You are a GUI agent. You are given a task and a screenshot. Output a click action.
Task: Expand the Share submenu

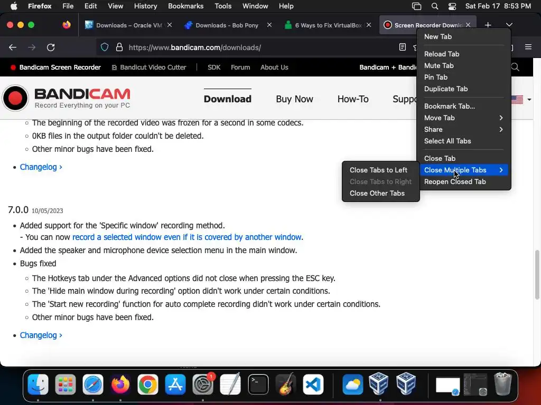click(464, 130)
